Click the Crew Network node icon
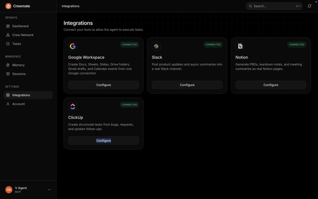The image size is (318, 199). click(x=8, y=35)
